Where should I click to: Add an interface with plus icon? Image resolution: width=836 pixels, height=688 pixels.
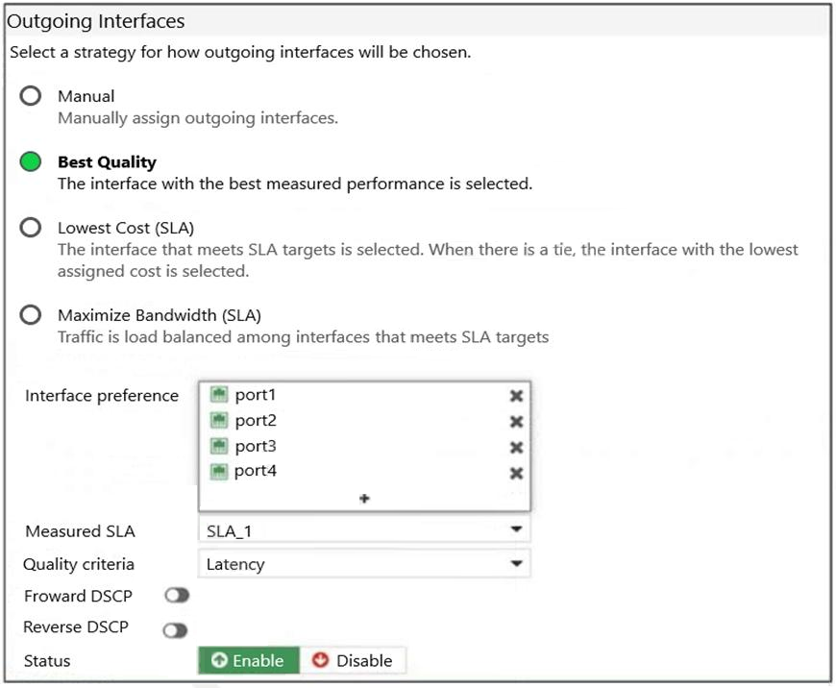[x=364, y=499]
